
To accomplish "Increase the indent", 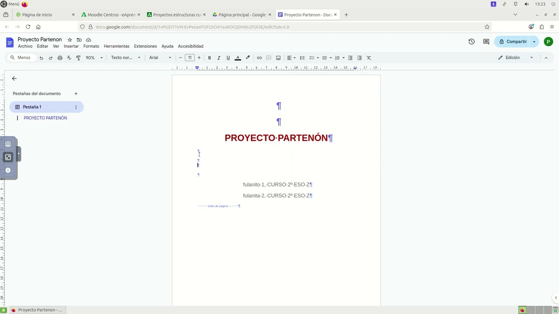I will [359, 58].
